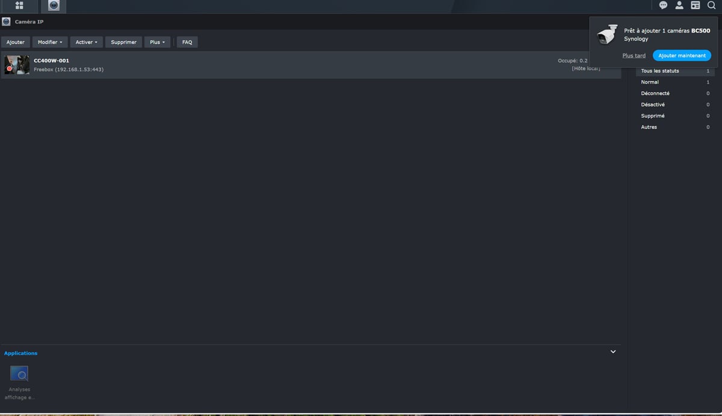The height and width of the screenshot is (416, 722).
Task: Open the Modifier dropdown menu
Action: click(x=50, y=42)
